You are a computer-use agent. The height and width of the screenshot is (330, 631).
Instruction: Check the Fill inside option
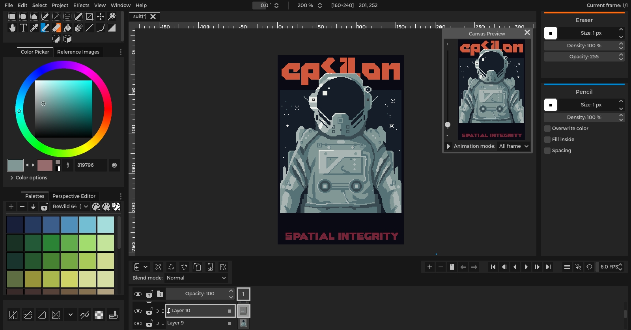click(547, 140)
